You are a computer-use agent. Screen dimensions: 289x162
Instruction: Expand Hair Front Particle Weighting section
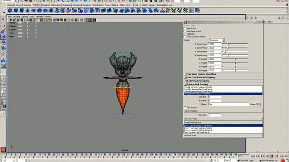(185, 77)
